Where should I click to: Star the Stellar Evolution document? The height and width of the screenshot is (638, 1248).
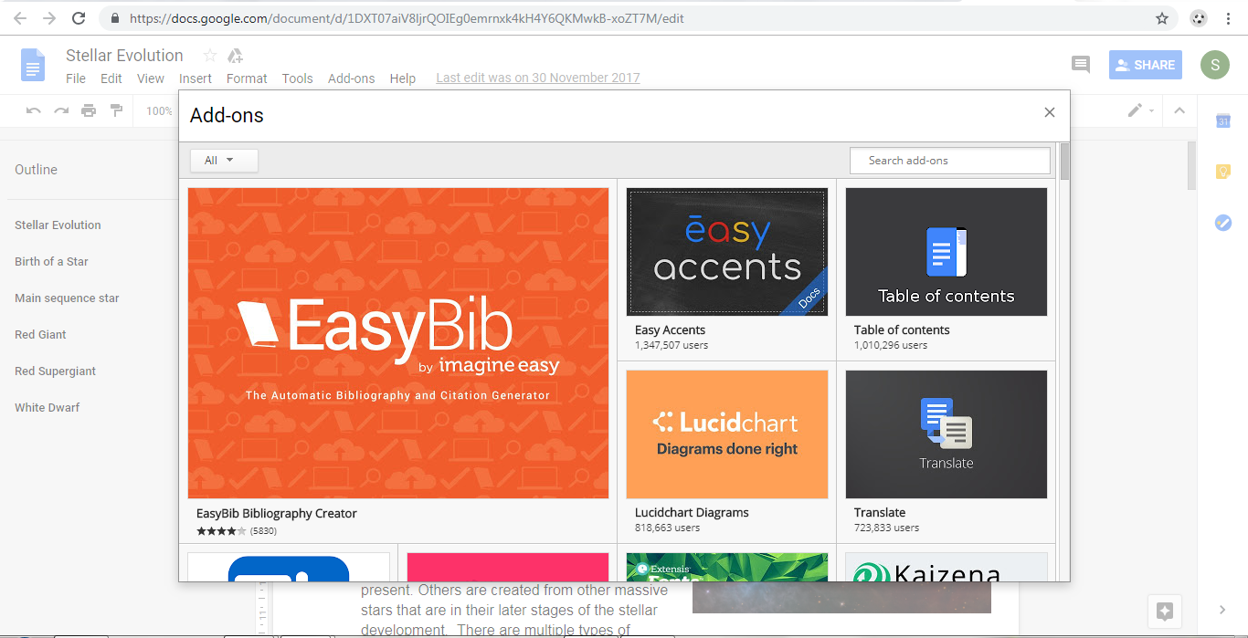click(x=210, y=56)
